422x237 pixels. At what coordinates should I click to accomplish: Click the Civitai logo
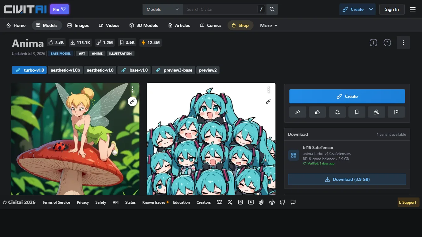pyautogui.click(x=25, y=9)
